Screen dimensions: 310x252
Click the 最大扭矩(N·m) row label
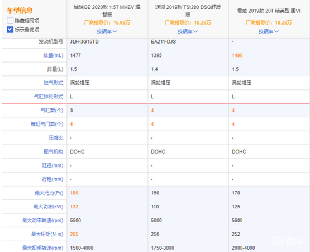point(47,234)
